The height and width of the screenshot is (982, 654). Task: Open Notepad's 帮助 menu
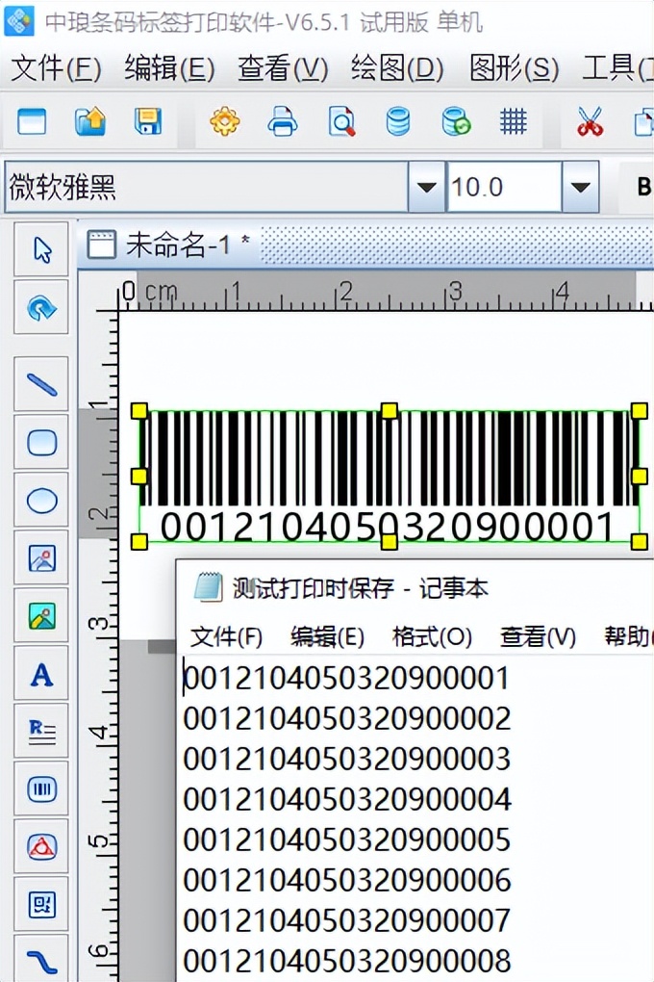628,637
